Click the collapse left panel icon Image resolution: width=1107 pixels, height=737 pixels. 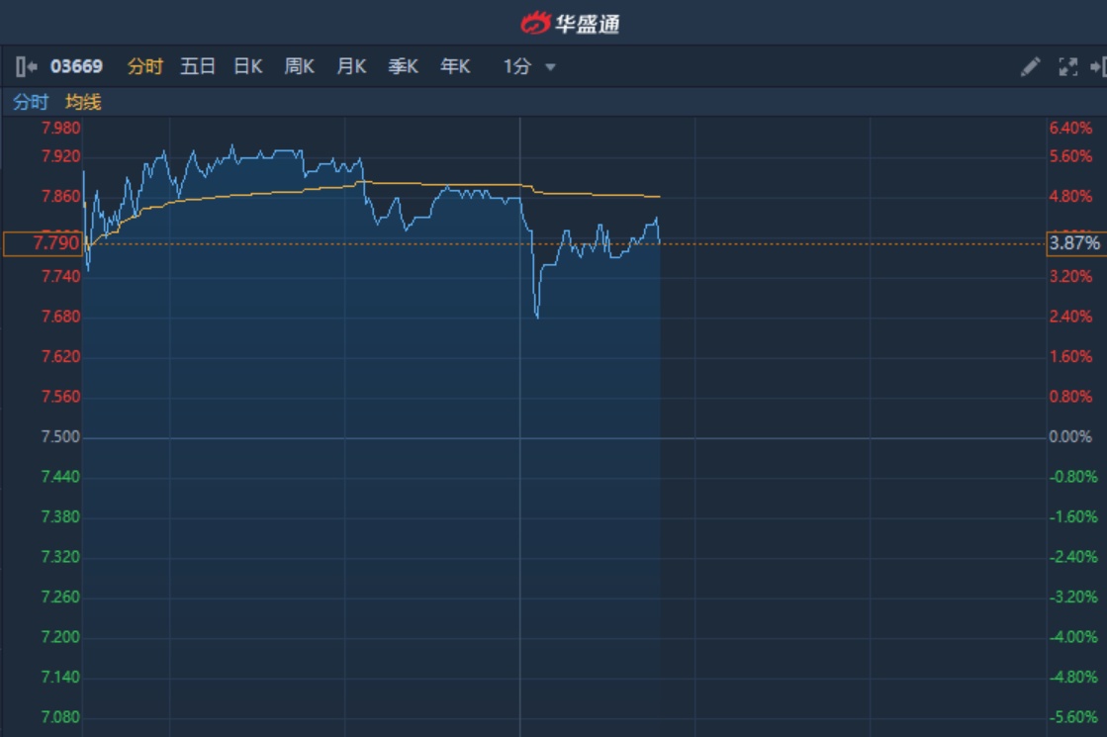coord(26,67)
